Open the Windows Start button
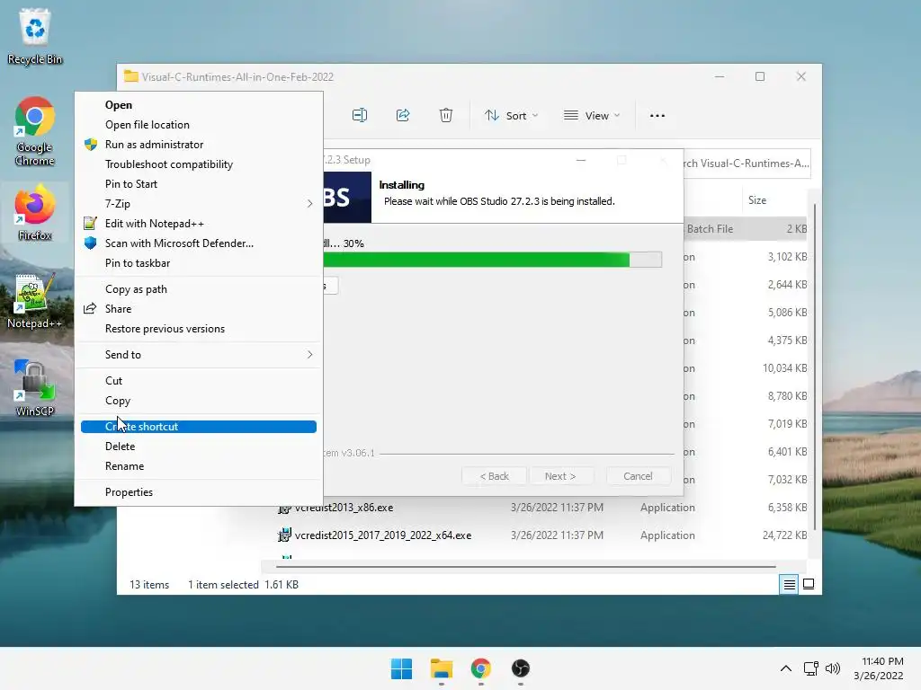Image resolution: width=921 pixels, height=690 pixels. (401, 668)
